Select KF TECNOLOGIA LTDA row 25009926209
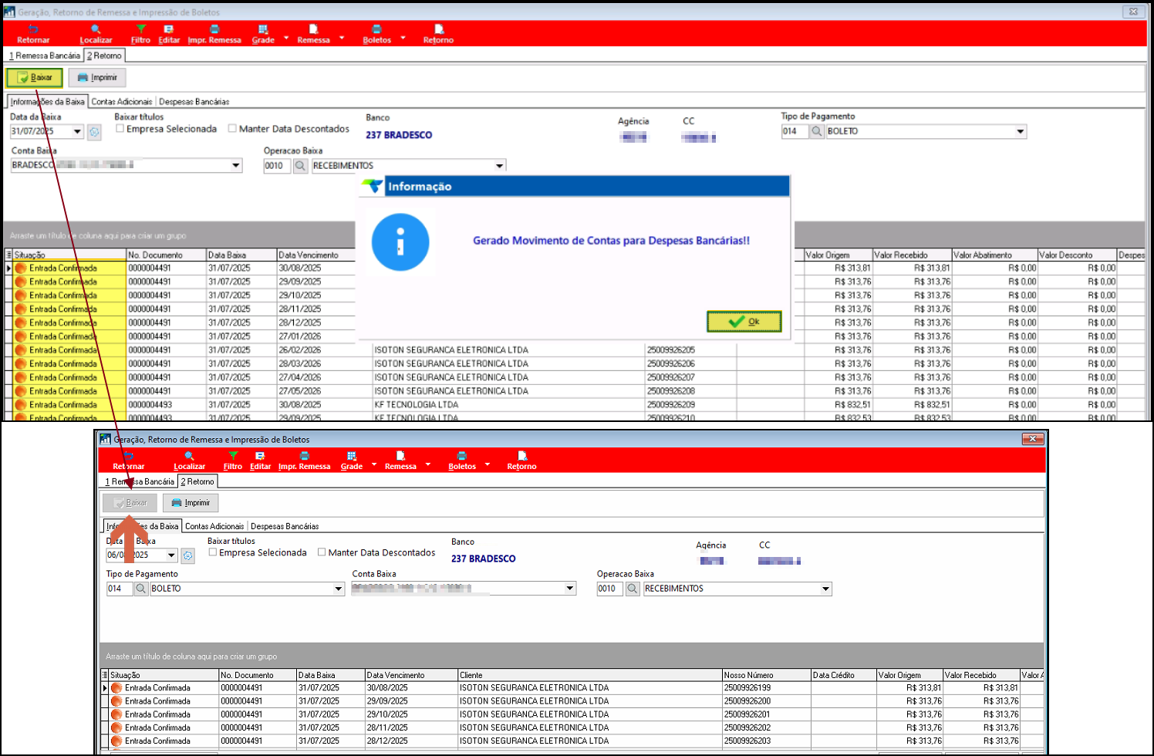1154x756 pixels. [576, 405]
